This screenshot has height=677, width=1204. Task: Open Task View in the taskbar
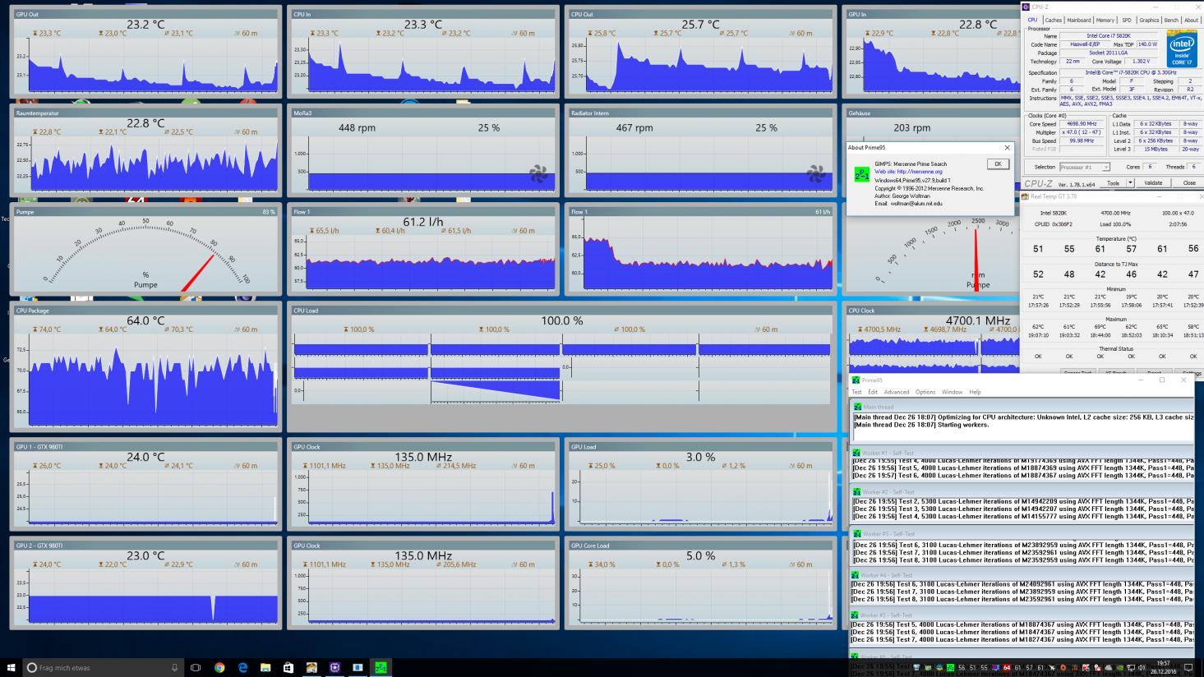point(196,667)
